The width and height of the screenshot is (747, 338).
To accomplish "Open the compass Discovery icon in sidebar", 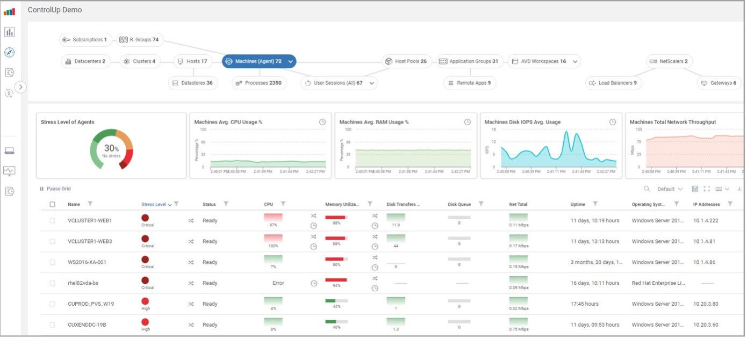I will point(9,52).
